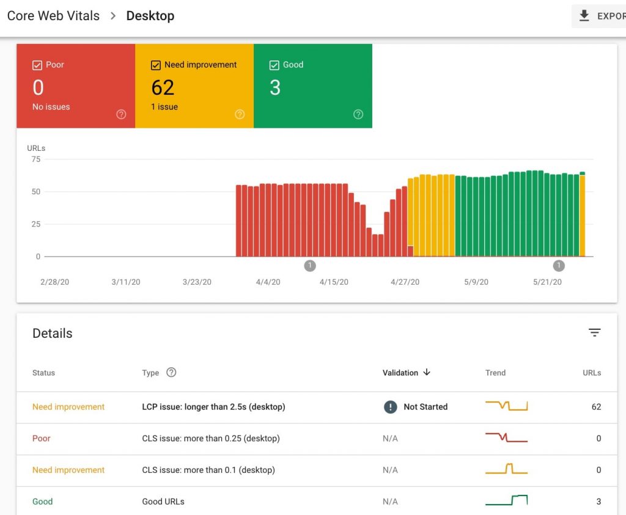Open the help tooltip on the Poor card
This screenshot has height=515, width=626.
pos(121,114)
